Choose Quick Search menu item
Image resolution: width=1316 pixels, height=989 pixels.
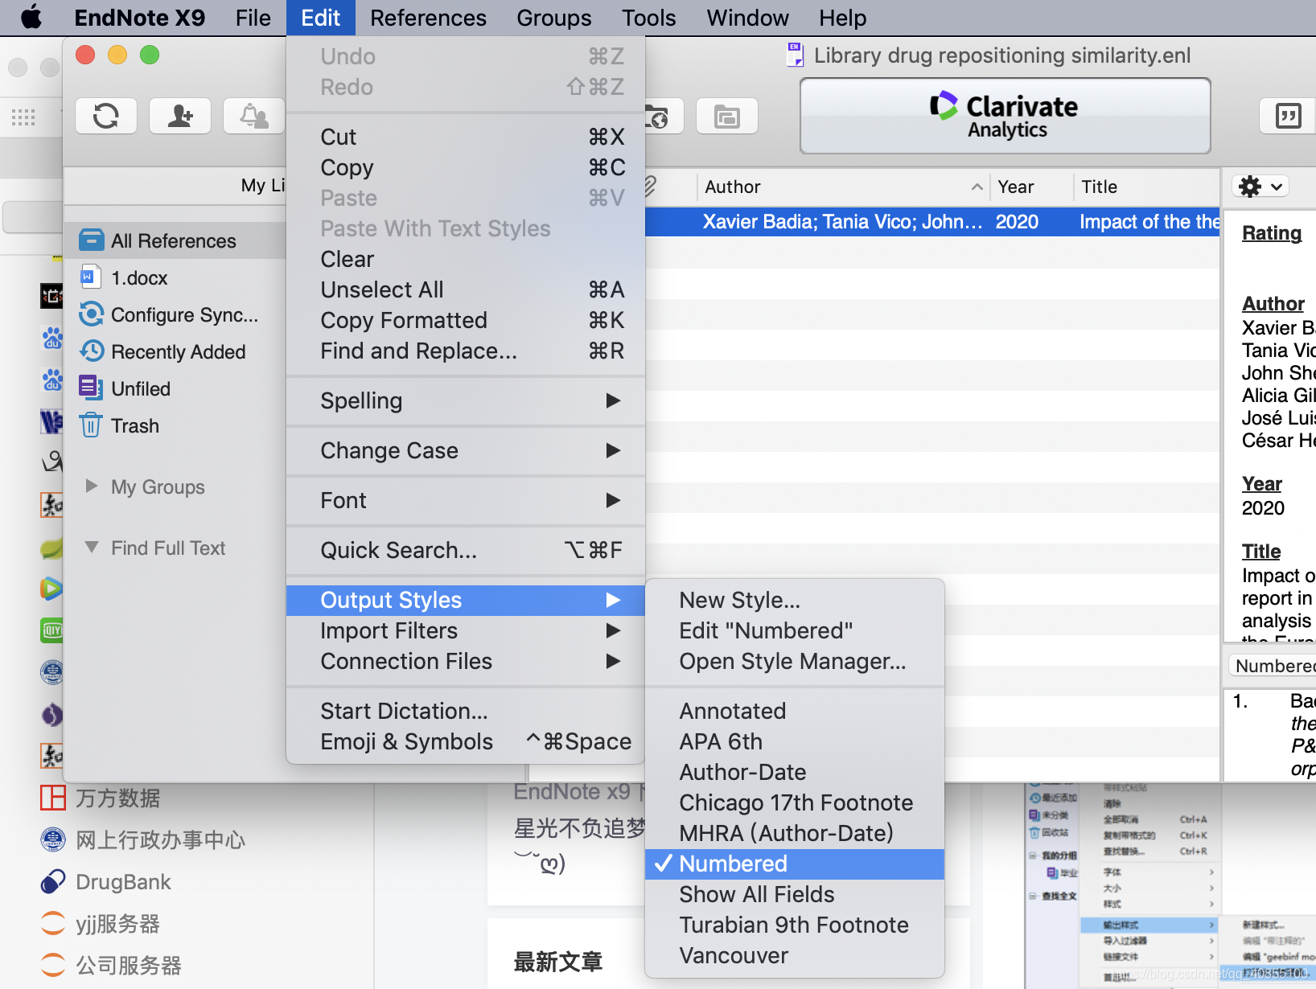point(466,550)
